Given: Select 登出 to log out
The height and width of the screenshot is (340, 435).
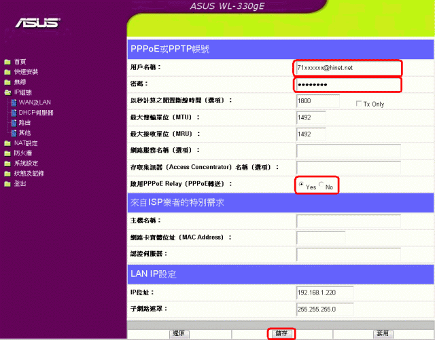Looking at the screenshot, I should (x=20, y=183).
